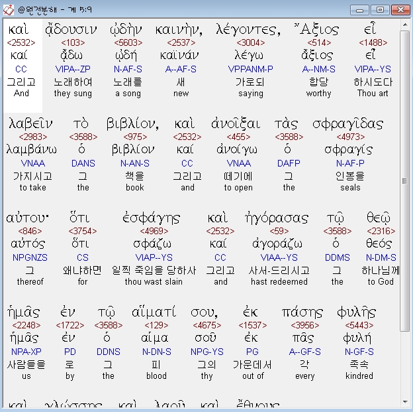This screenshot has height=412, width=413.
Task: Click Strong's number <59>
Action: (279, 231)
